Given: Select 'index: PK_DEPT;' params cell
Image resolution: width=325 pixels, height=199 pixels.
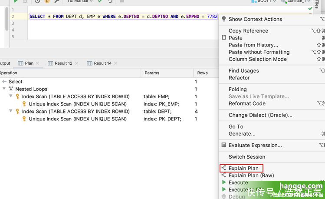Looking at the screenshot, I should click(x=162, y=119).
